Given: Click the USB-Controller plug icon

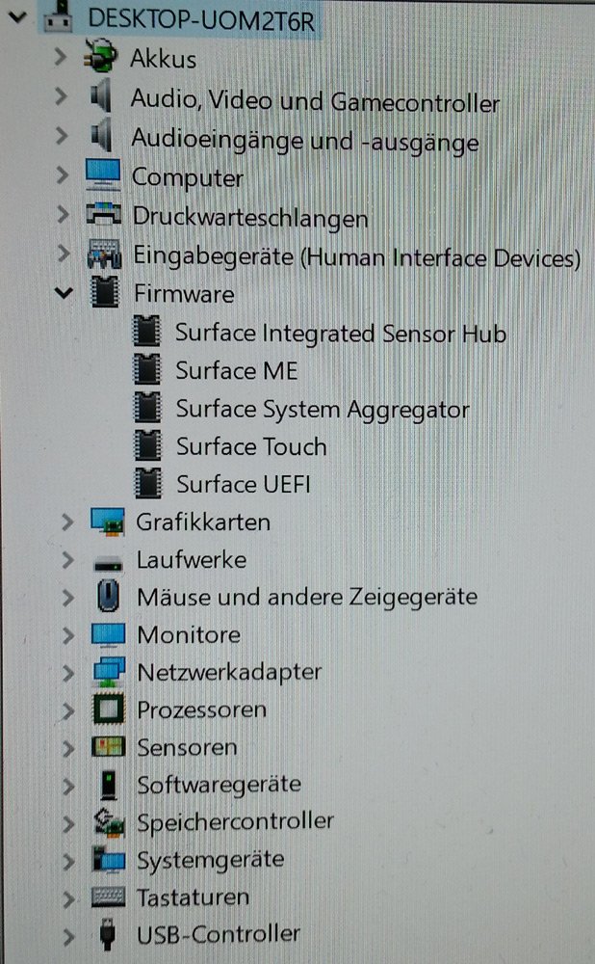Looking at the screenshot, I should point(108,934).
